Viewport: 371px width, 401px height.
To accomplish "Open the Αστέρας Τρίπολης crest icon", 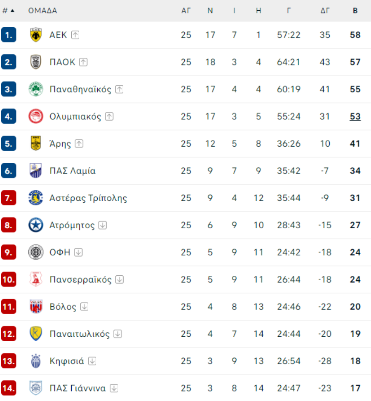I will pos(36,198).
